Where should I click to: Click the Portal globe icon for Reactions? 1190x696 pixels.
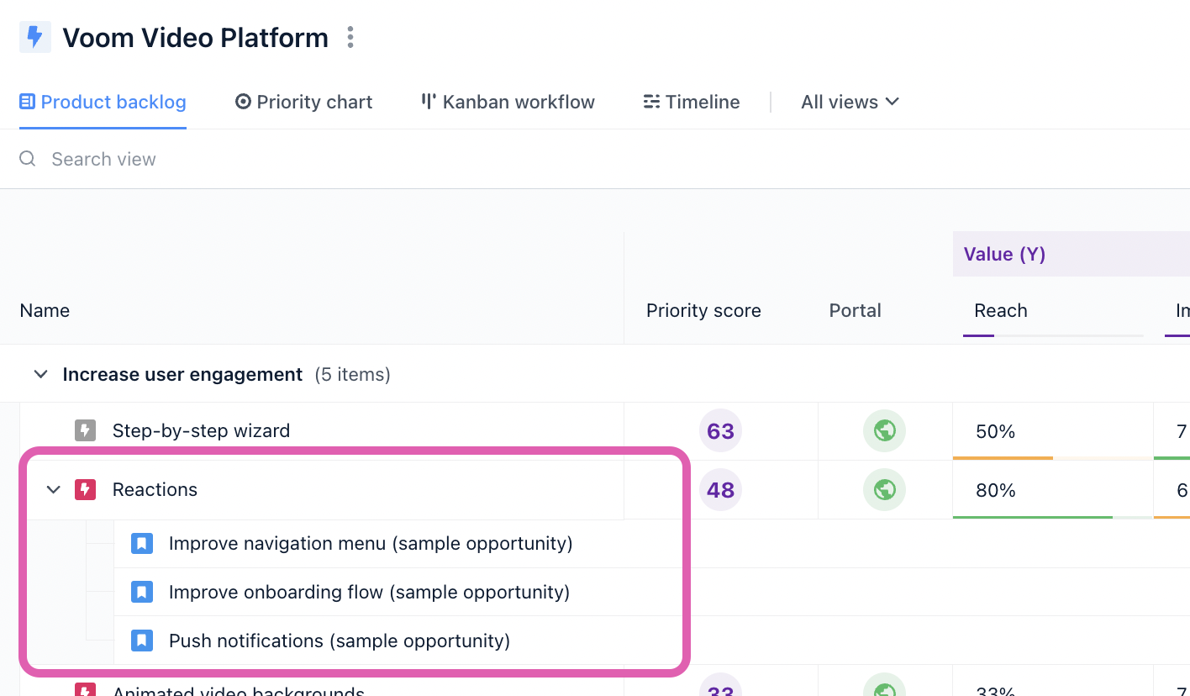point(884,489)
